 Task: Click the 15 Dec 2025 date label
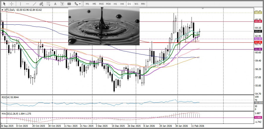(x=118, y=126)
